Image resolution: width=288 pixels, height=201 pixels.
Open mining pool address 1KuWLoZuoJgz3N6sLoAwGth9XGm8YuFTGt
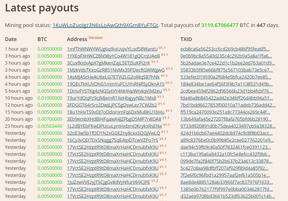click(x=105, y=25)
